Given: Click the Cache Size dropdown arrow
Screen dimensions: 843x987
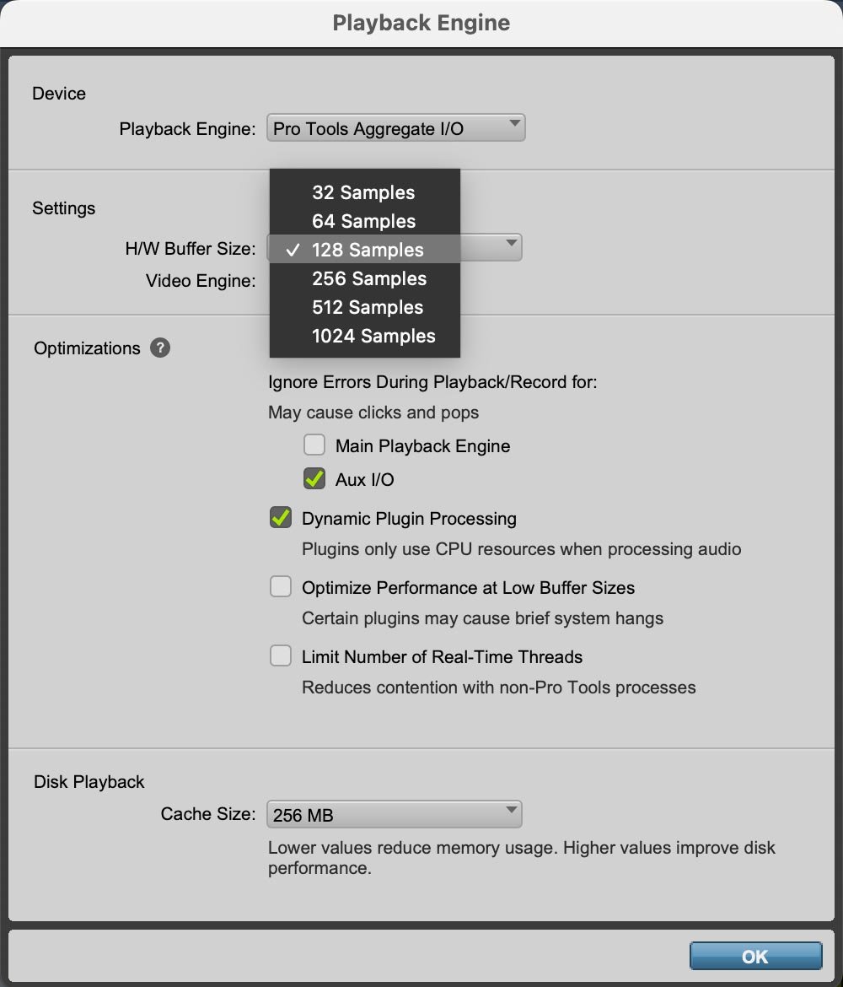Looking at the screenshot, I should coord(512,810).
